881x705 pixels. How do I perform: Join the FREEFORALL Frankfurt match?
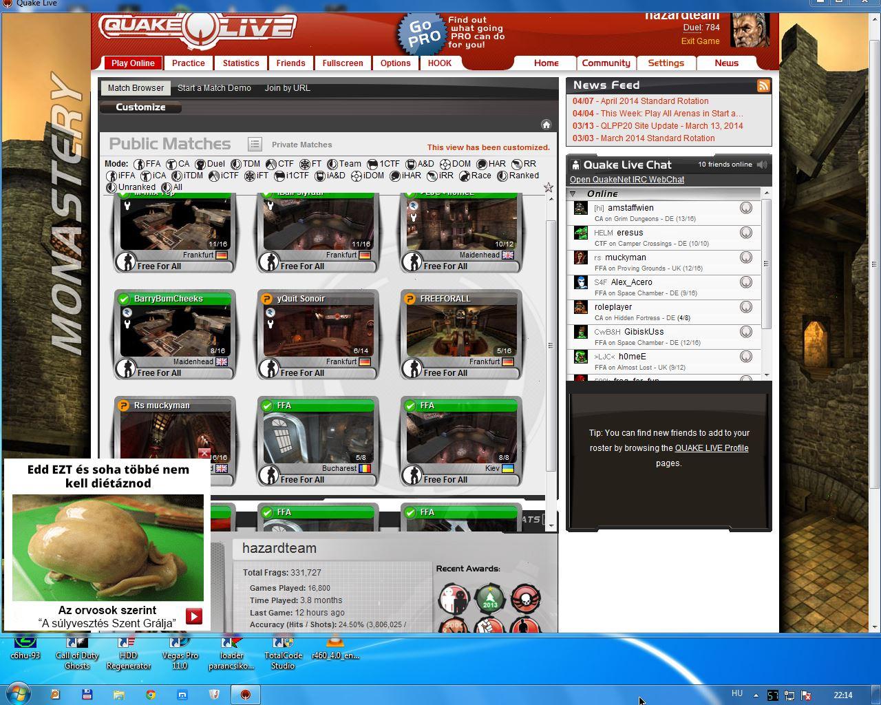click(461, 335)
